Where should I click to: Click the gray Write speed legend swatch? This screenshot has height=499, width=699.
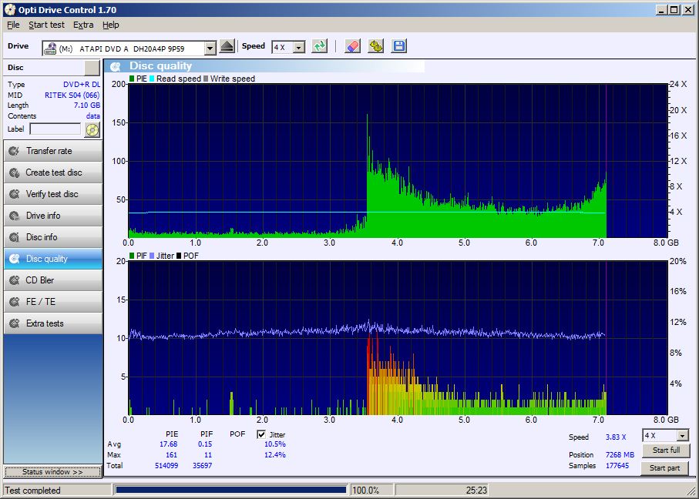206,79
